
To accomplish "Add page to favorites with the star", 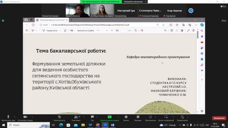I will click(x=163, y=25).
